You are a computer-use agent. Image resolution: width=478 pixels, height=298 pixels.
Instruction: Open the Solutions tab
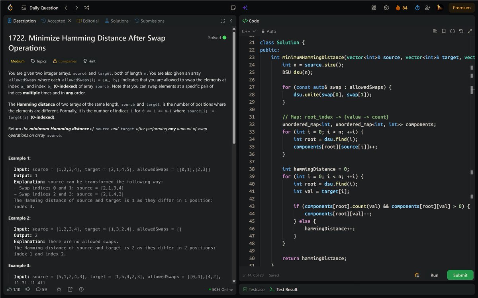117,21
